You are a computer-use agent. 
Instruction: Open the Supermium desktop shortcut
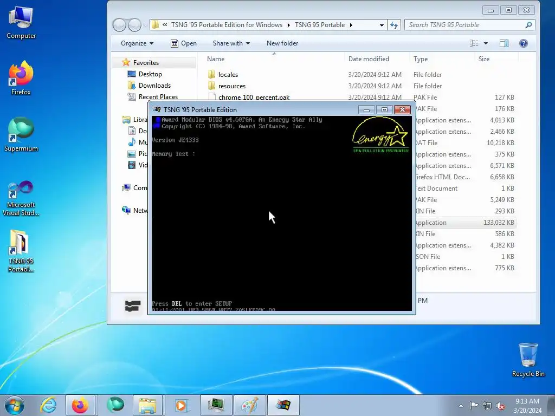coord(21,134)
